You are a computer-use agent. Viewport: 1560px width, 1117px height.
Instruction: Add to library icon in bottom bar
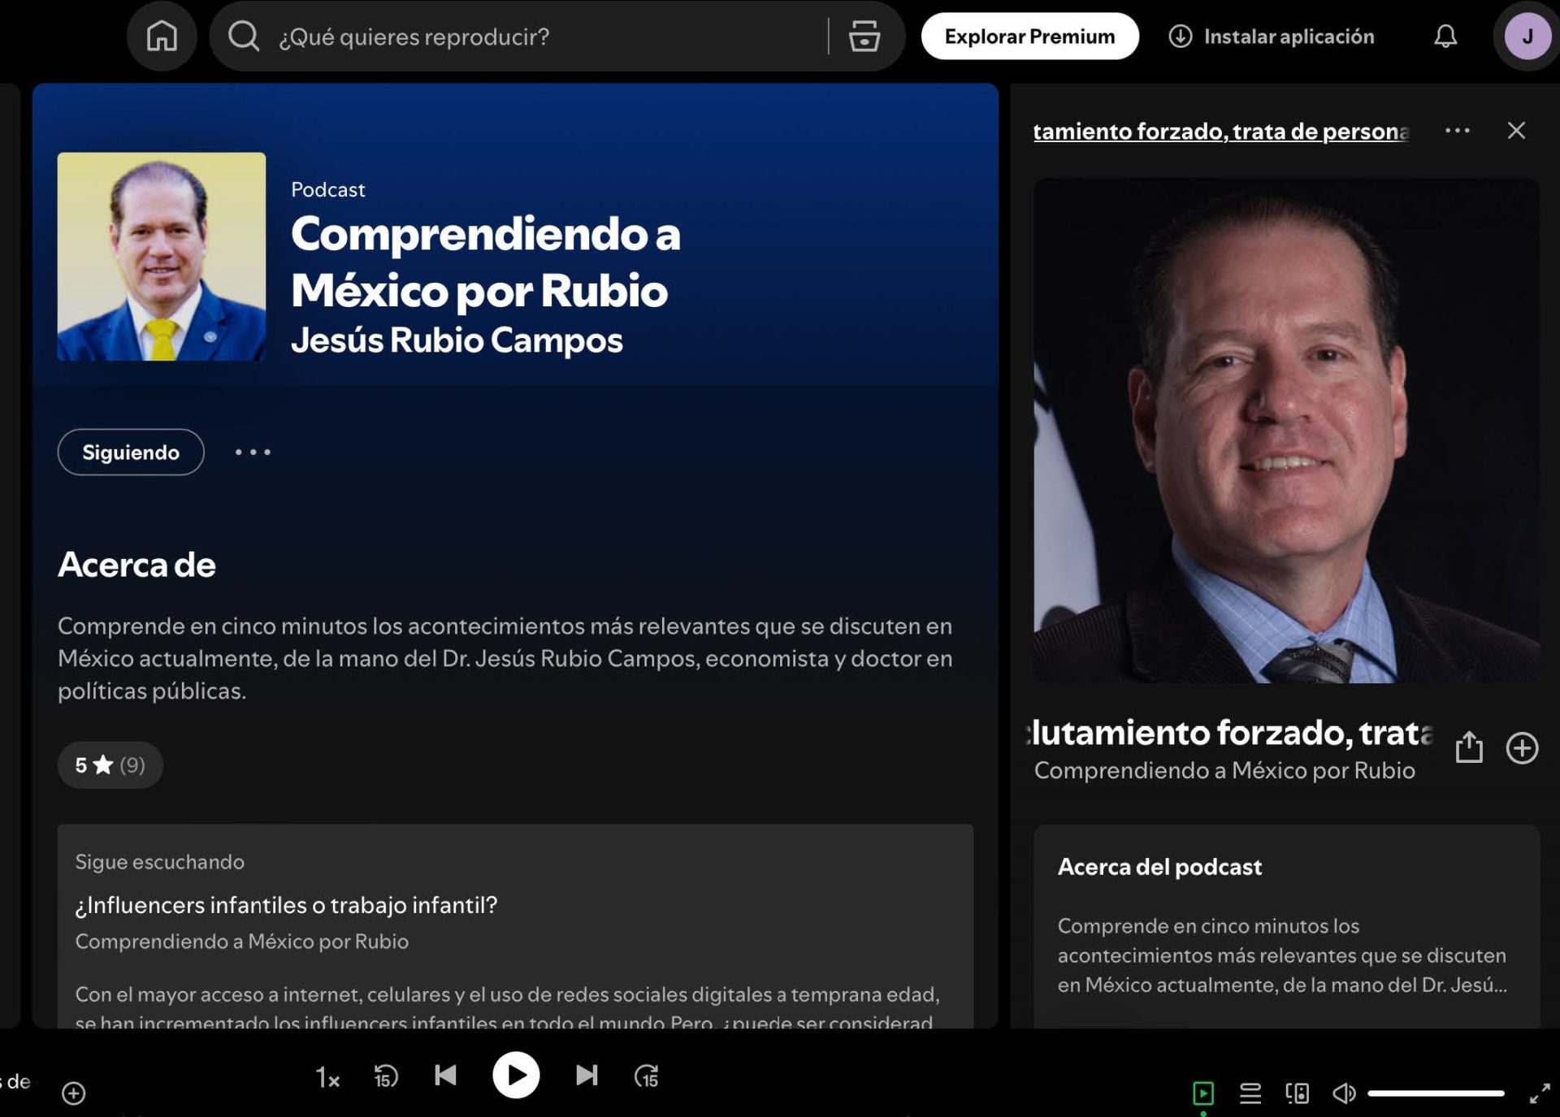[x=73, y=1093]
